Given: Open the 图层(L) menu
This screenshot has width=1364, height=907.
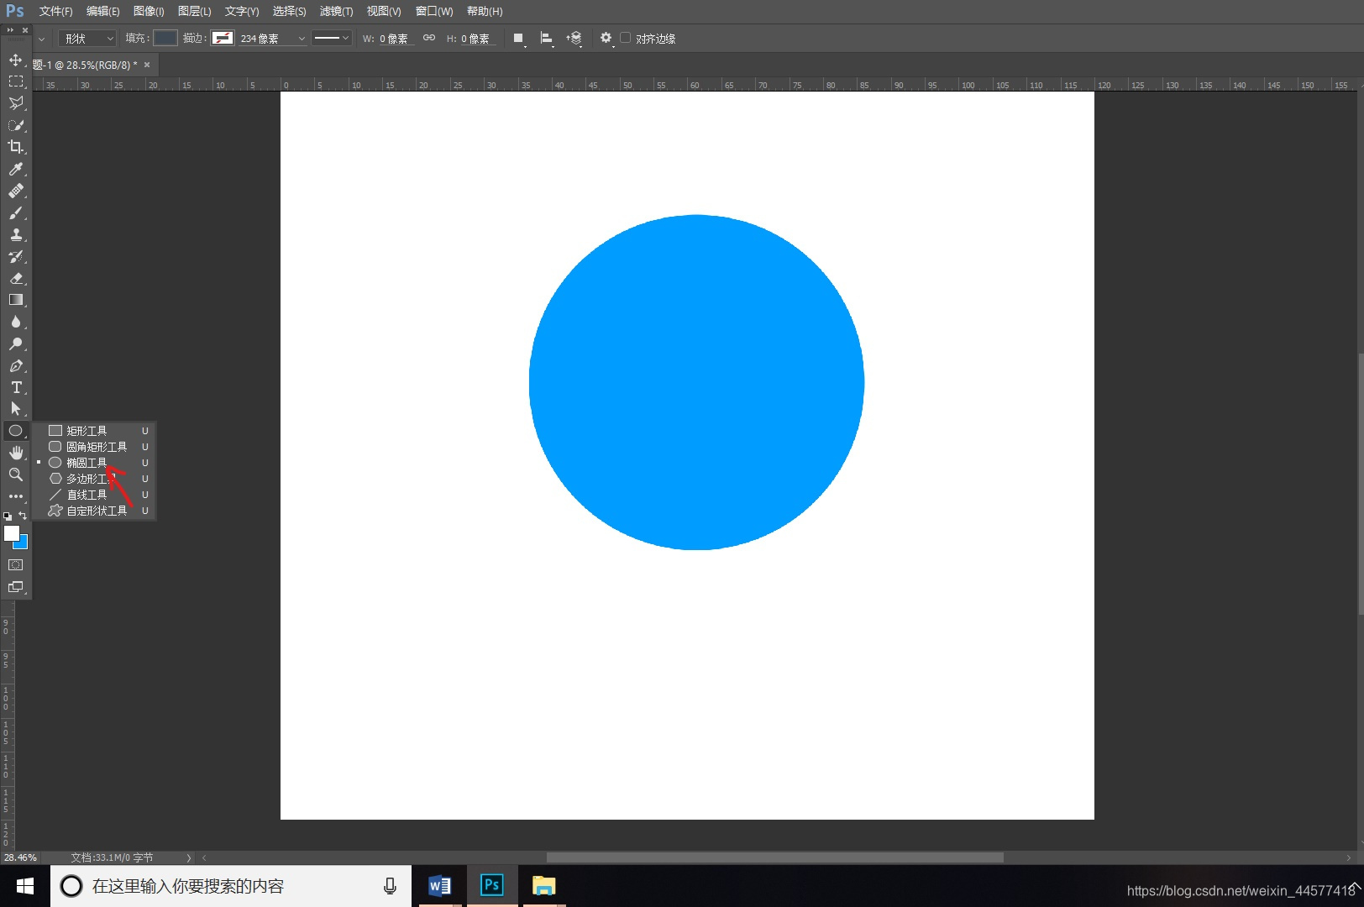Looking at the screenshot, I should [195, 12].
